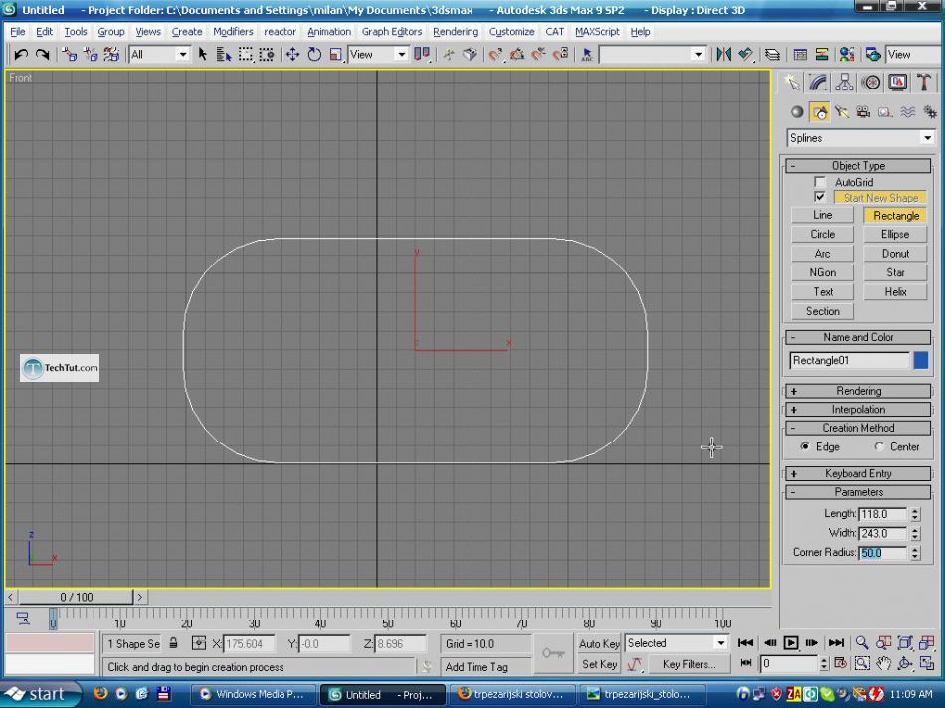Open the Hierarchy panel tab
This screenshot has height=708, width=945.
click(845, 82)
